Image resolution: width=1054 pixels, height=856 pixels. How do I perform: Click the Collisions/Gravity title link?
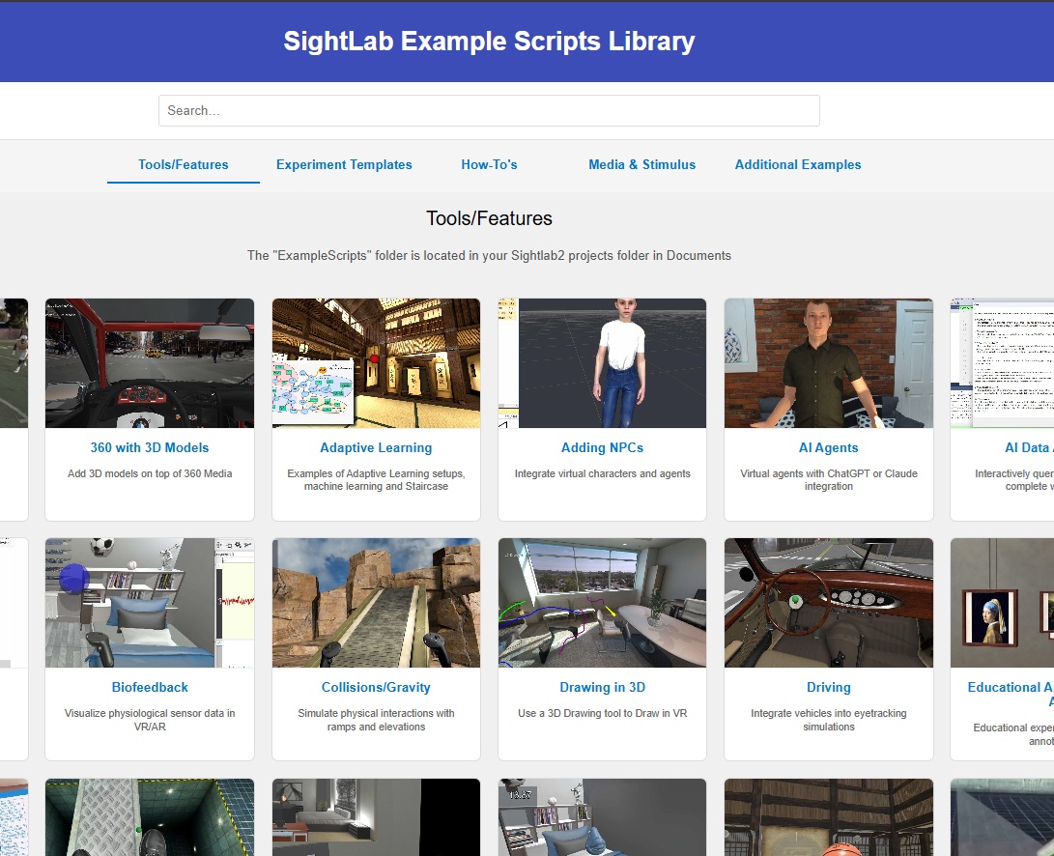pyautogui.click(x=376, y=687)
